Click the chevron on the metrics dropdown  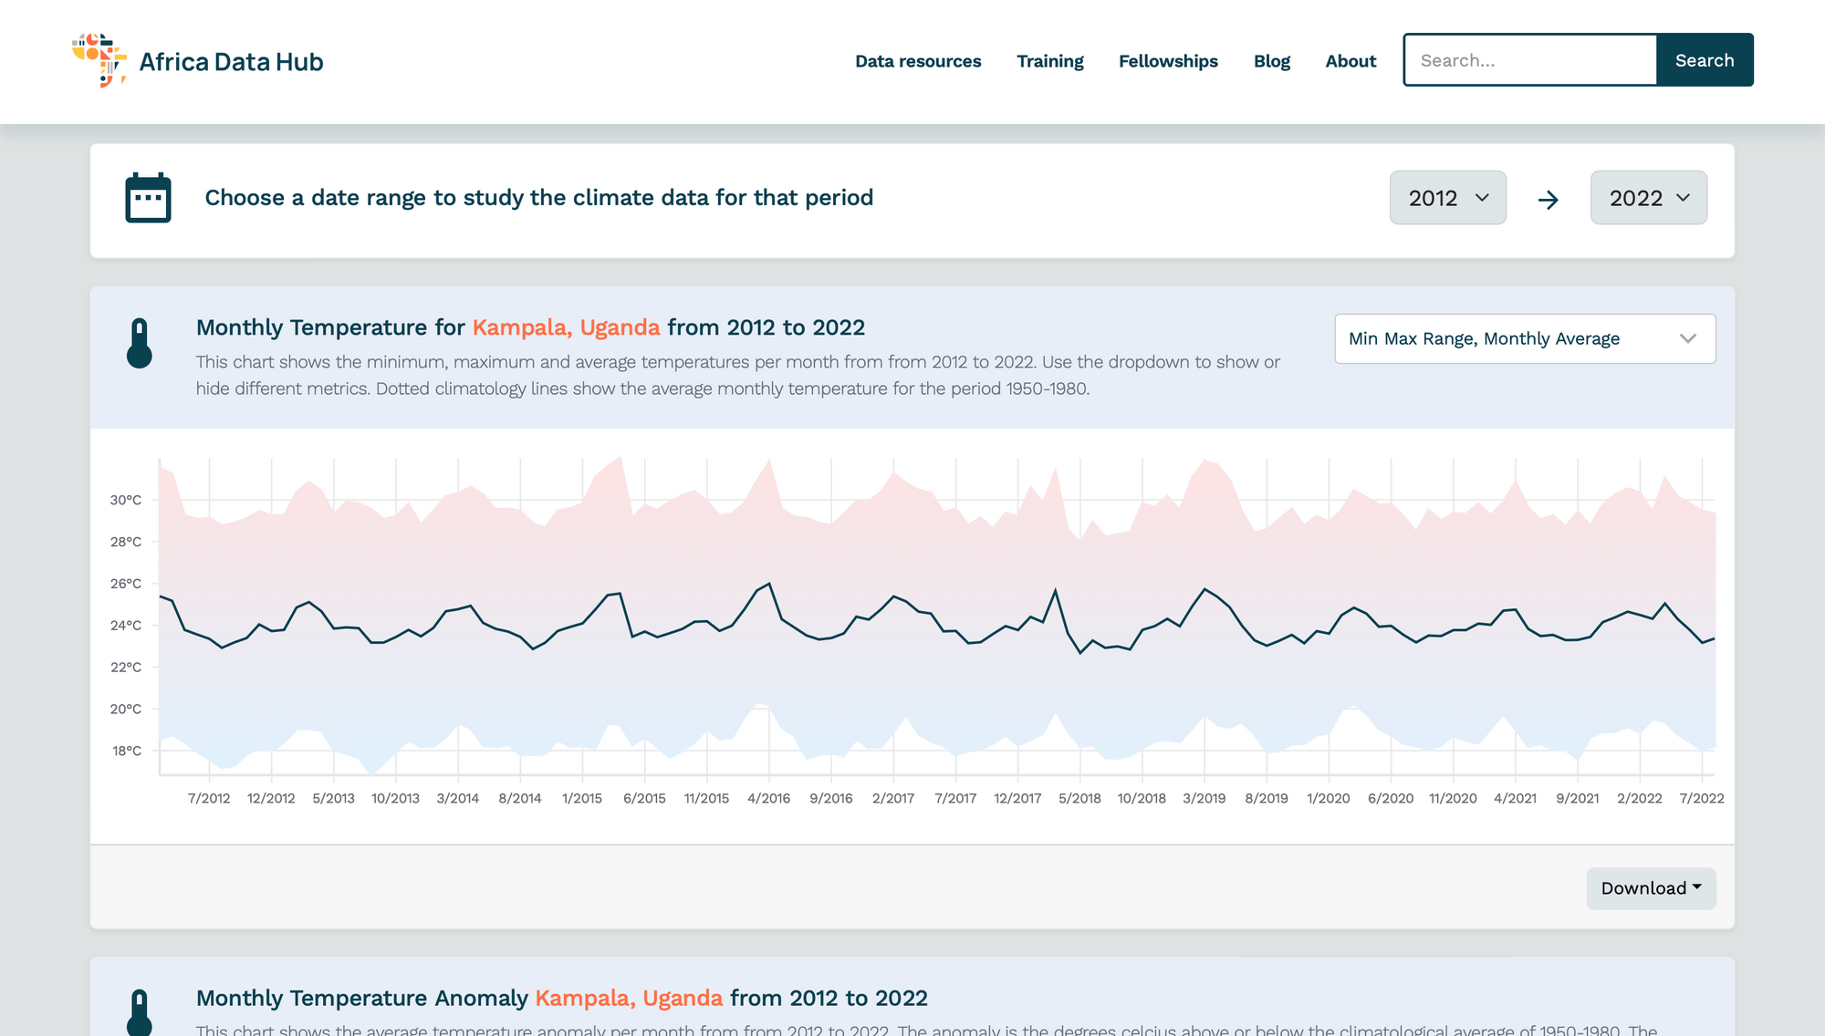point(1687,338)
